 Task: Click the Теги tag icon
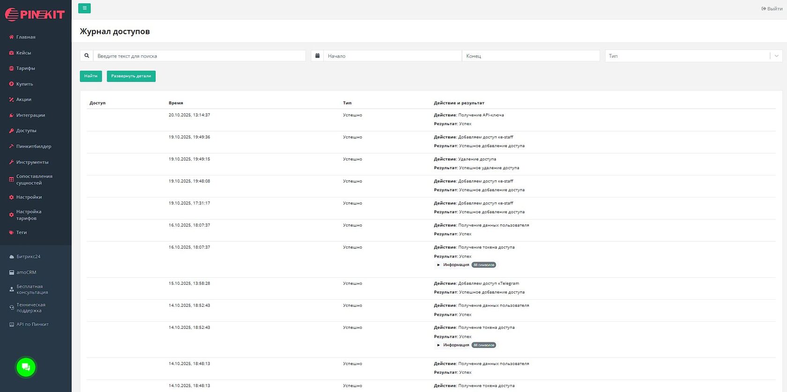[12, 232]
